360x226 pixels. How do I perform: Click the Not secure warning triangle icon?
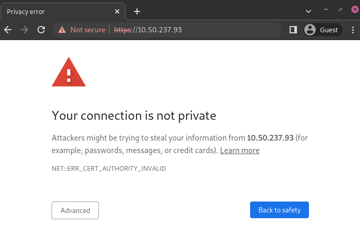tap(62, 30)
